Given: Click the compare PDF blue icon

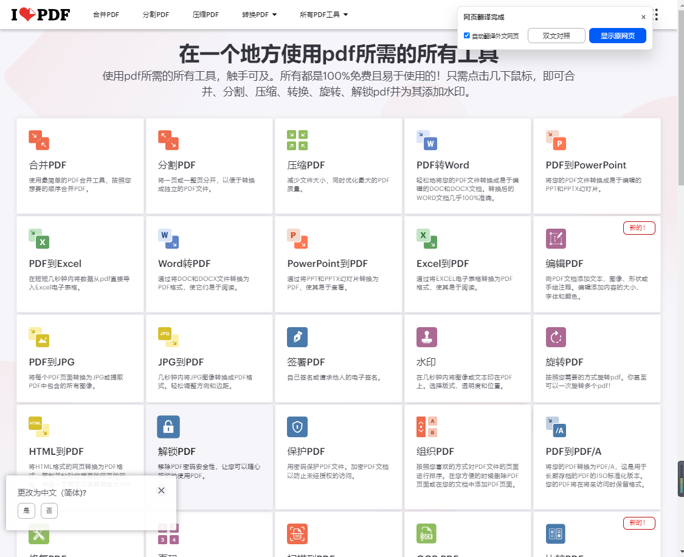Looking at the screenshot, I should coord(556,534).
